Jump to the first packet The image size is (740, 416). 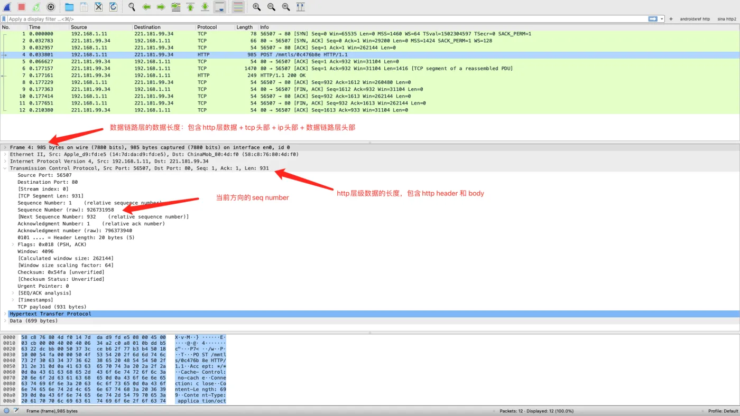[190, 7]
